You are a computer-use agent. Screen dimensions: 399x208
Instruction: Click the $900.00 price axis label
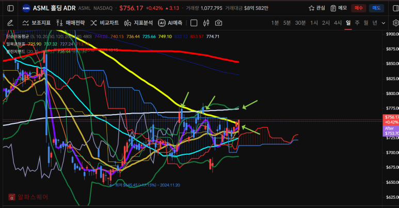click(x=392, y=34)
